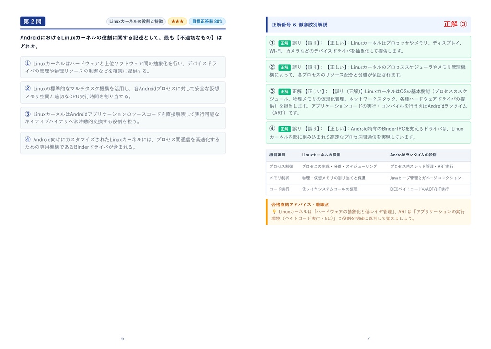Click the DEXバイトコードのAOT/JIT実行 cell
Screen dimensions: 491x349
tap(419, 189)
